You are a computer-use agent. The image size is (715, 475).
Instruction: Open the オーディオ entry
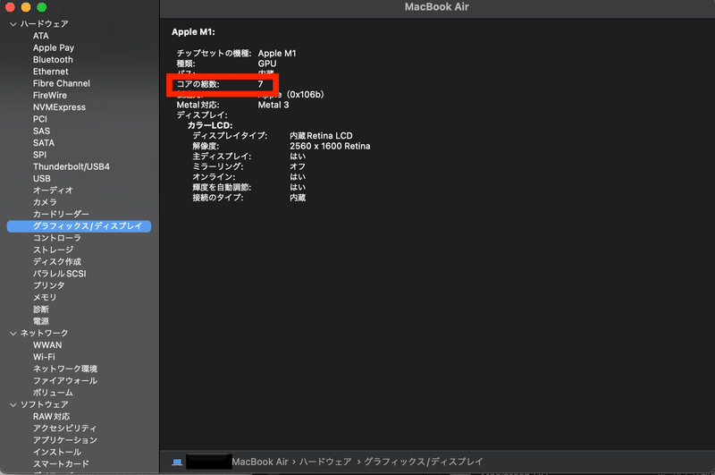pyautogui.click(x=53, y=190)
